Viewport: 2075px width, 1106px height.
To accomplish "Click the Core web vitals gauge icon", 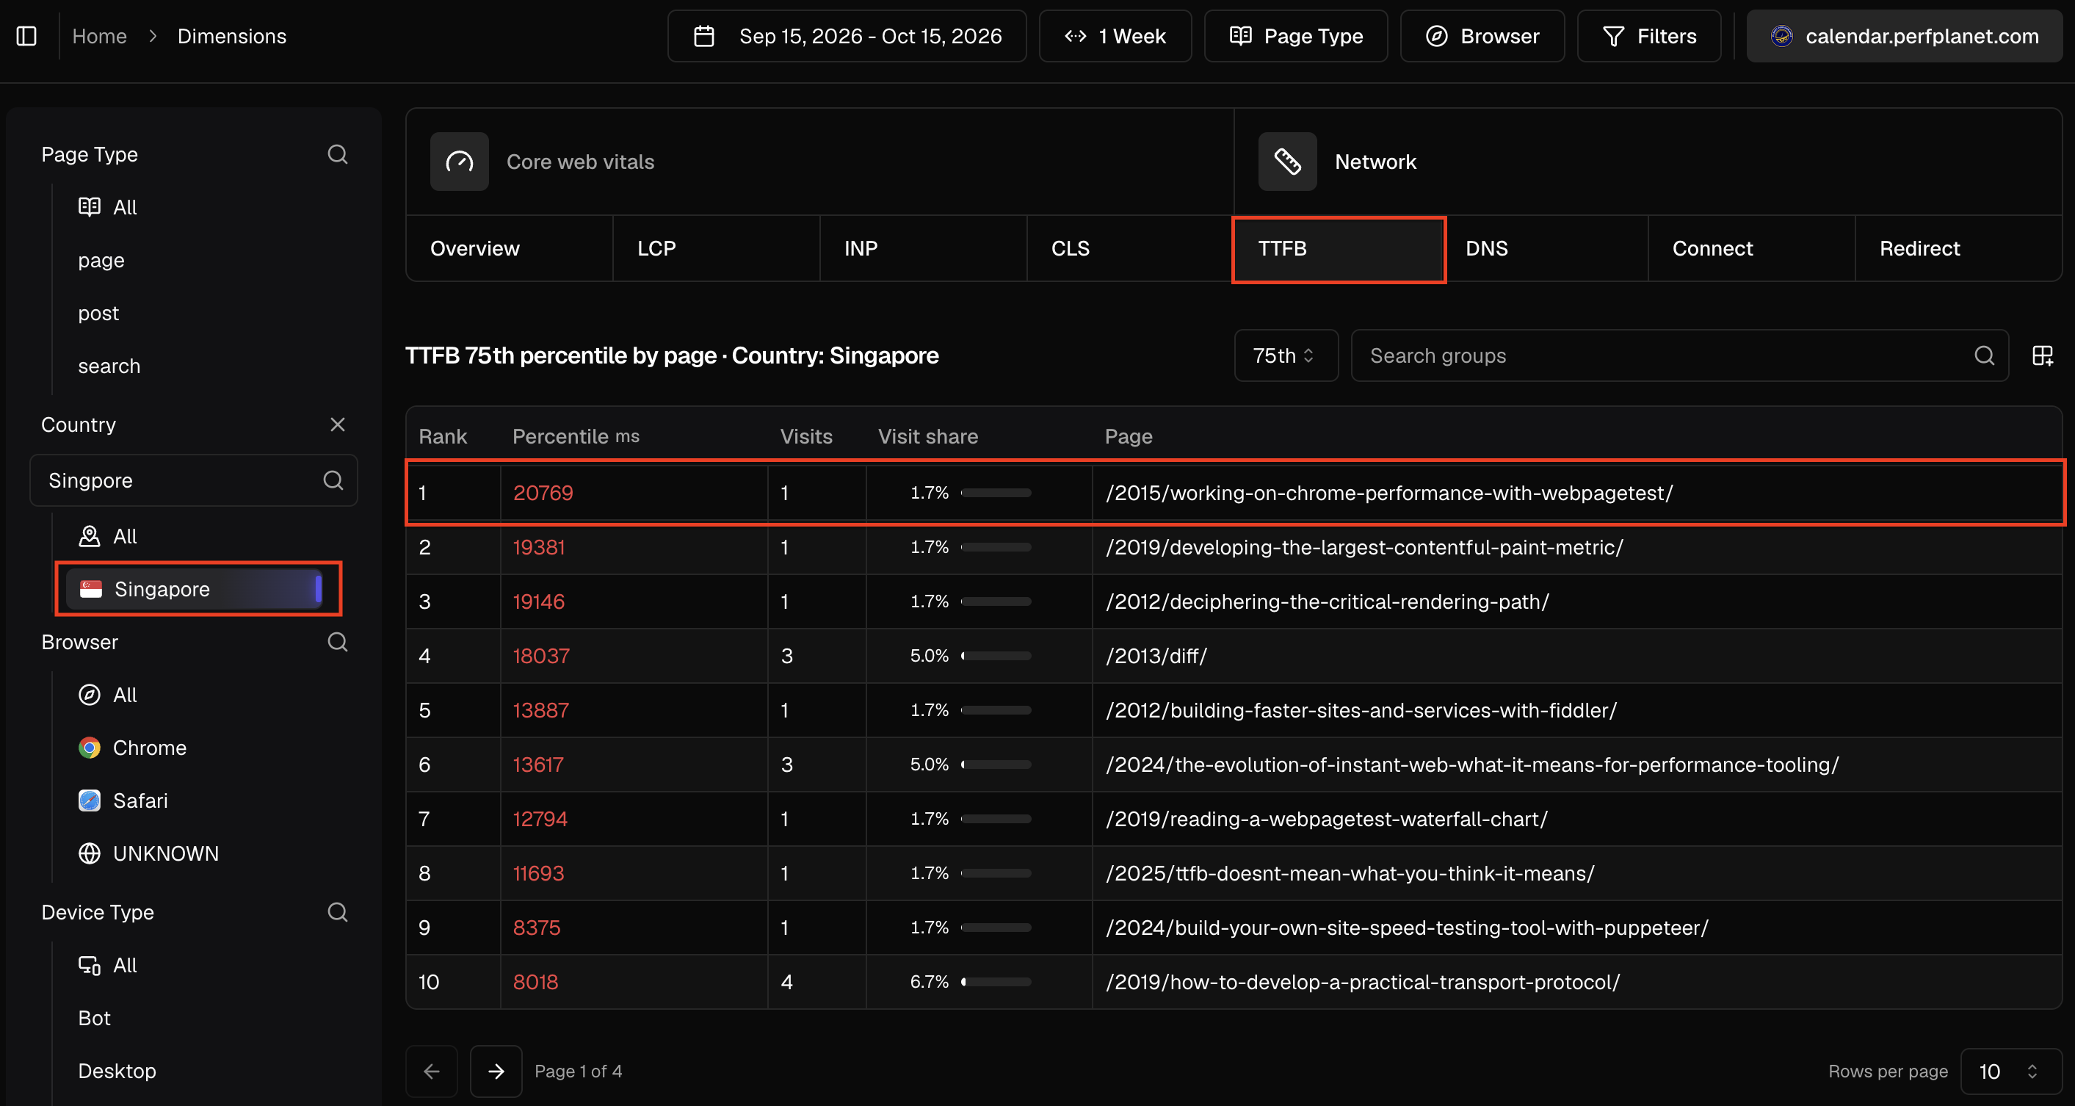I will coord(459,162).
